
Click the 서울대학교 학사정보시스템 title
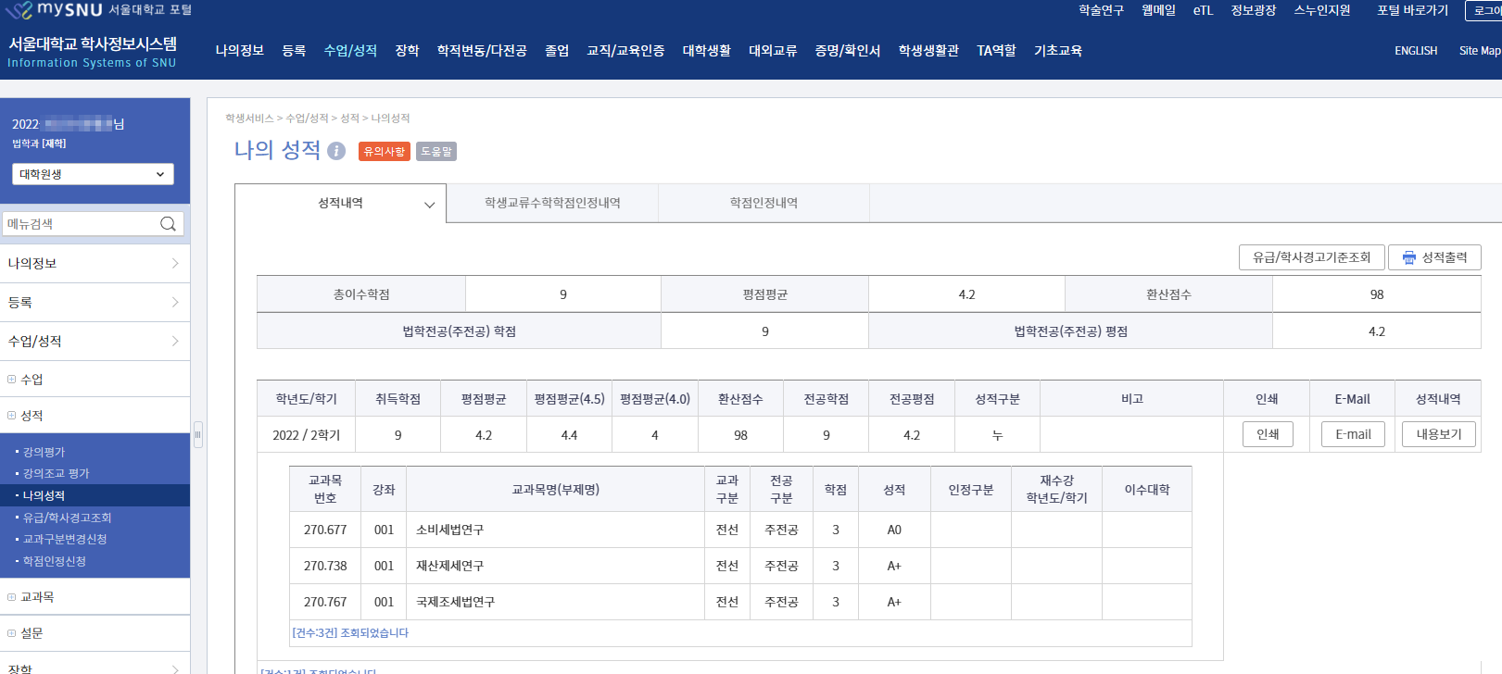pos(93,44)
